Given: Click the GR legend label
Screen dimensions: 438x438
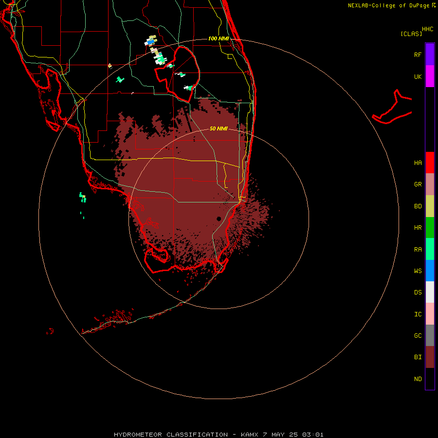Looking at the screenshot, I should click(418, 184).
